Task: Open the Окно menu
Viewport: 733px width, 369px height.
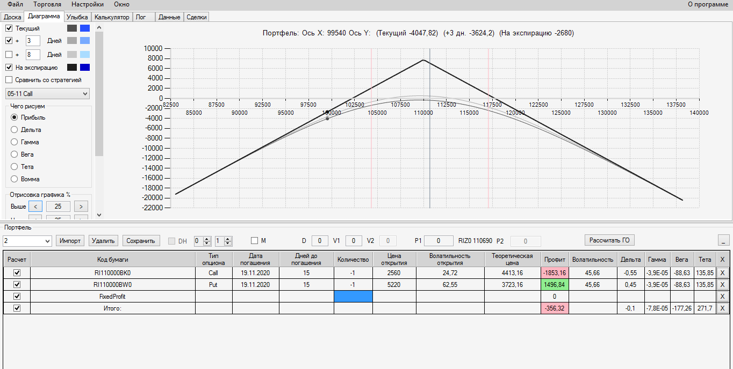Action: 121,4
